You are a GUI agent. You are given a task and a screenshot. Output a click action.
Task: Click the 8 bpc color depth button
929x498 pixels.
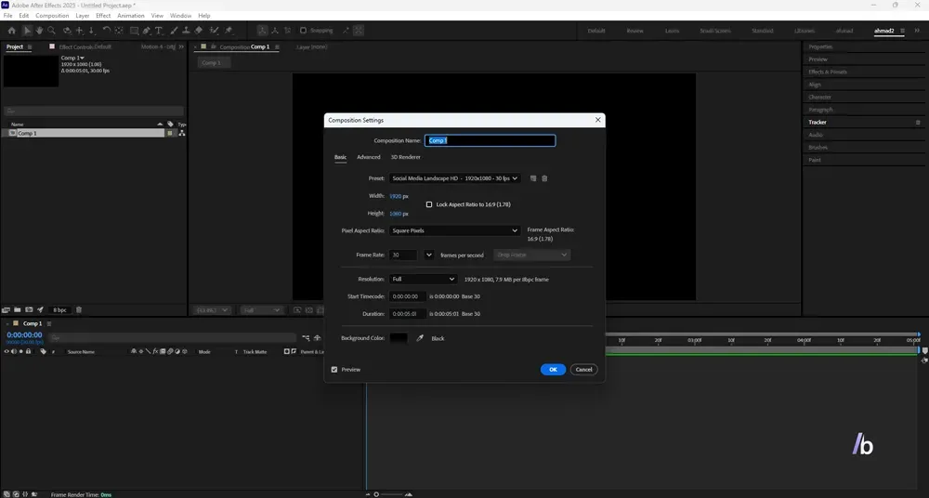tap(59, 310)
